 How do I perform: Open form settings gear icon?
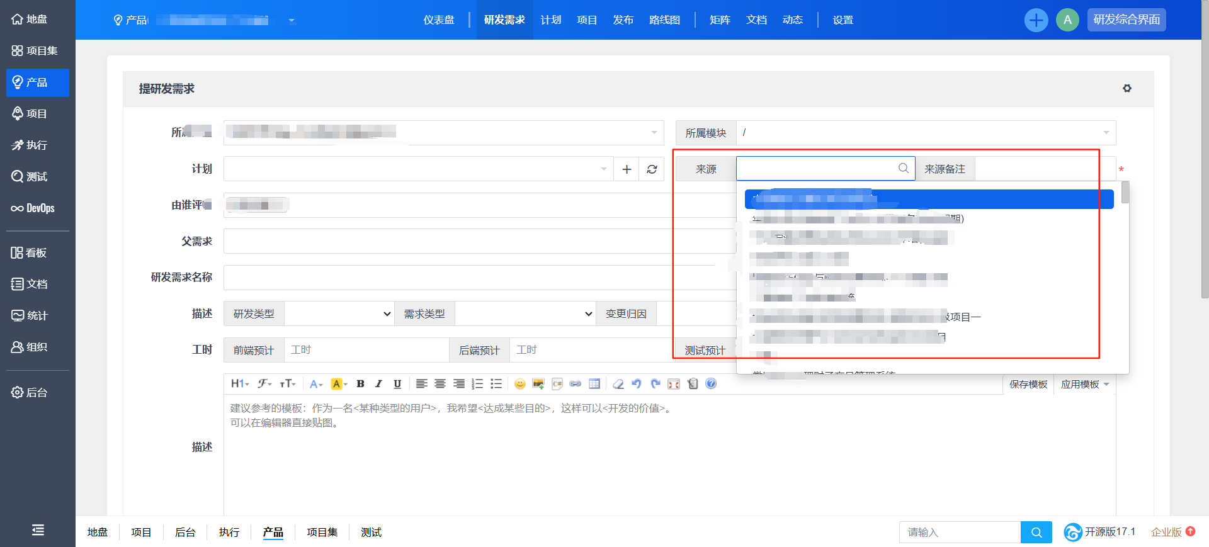coord(1127,89)
